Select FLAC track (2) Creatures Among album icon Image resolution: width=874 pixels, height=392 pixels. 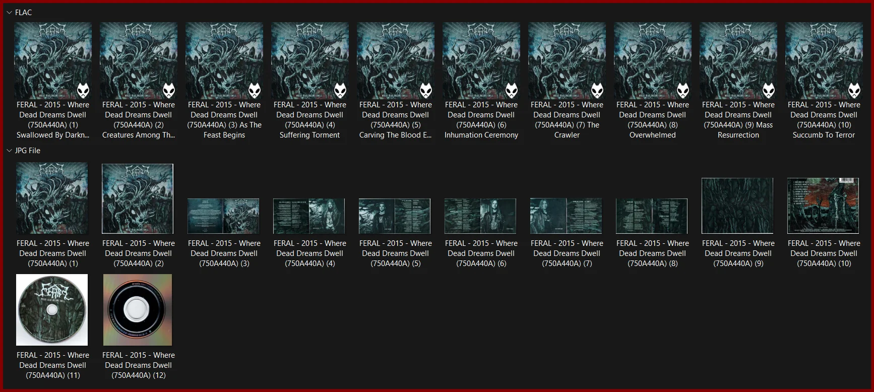[139, 60]
